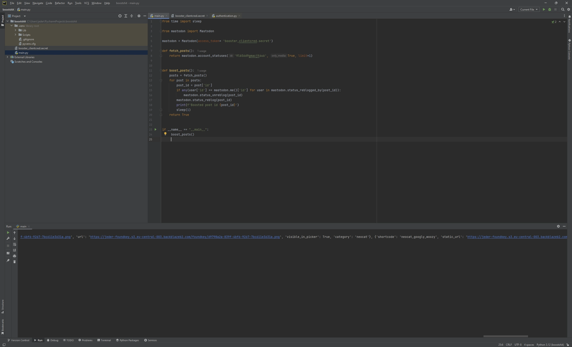Expand the External Libraries node
The image size is (572, 347).
tap(8, 57)
